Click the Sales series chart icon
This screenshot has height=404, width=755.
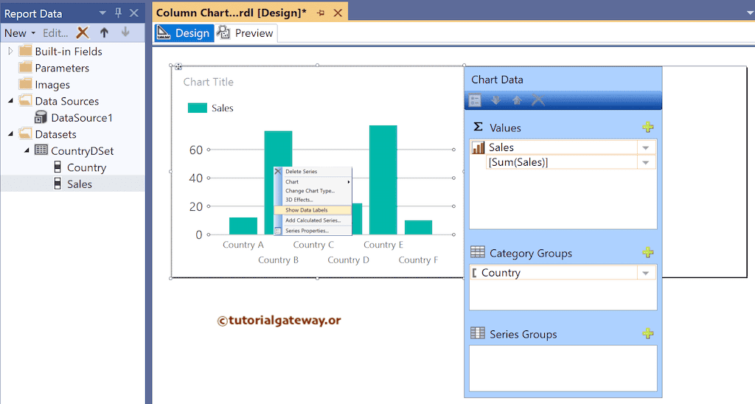(478, 147)
